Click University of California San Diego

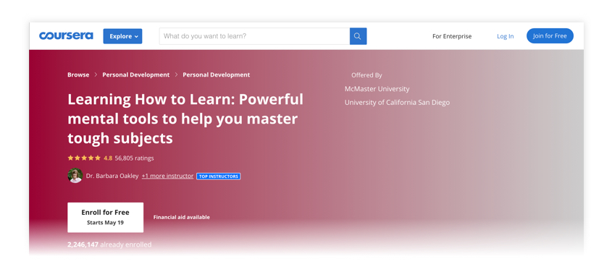pos(397,103)
